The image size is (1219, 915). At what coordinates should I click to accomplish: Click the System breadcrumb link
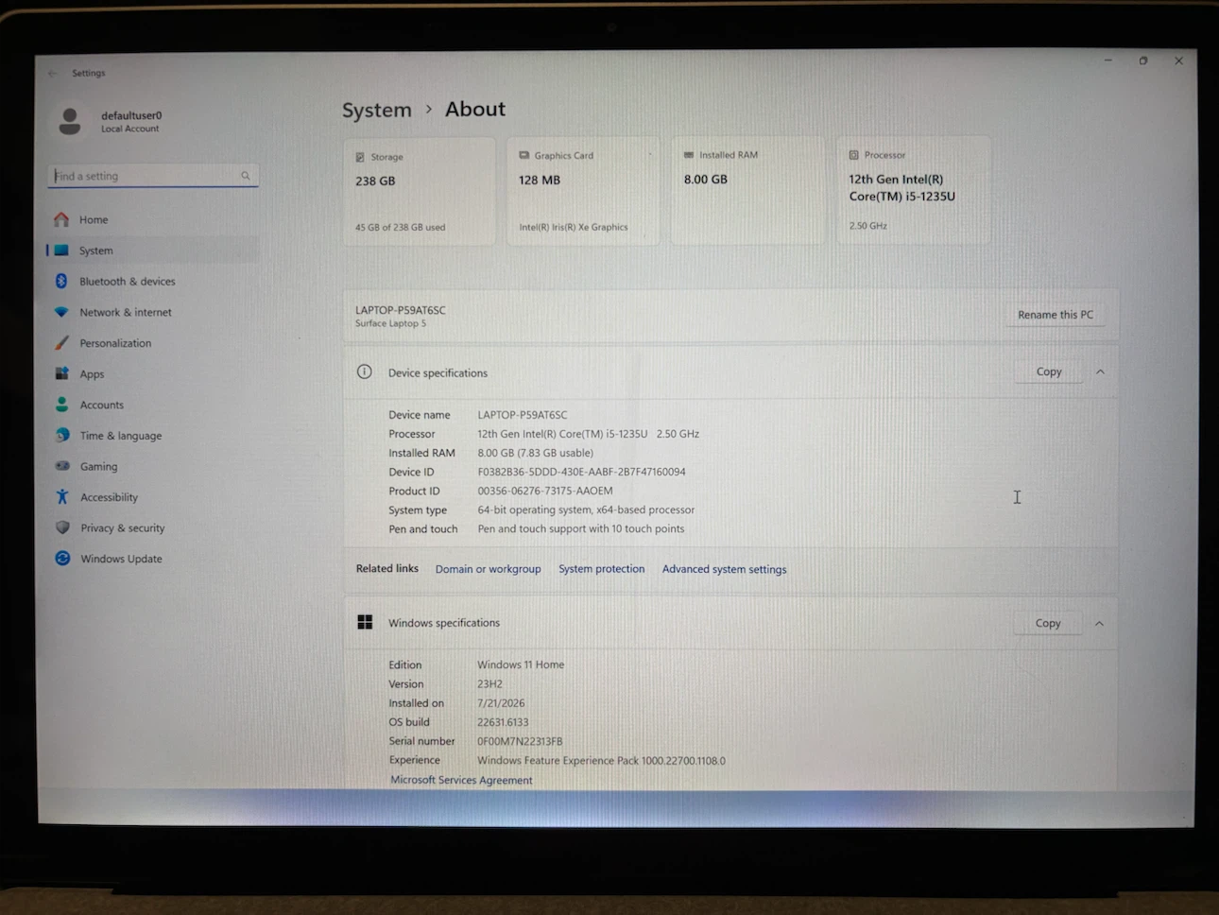[376, 110]
